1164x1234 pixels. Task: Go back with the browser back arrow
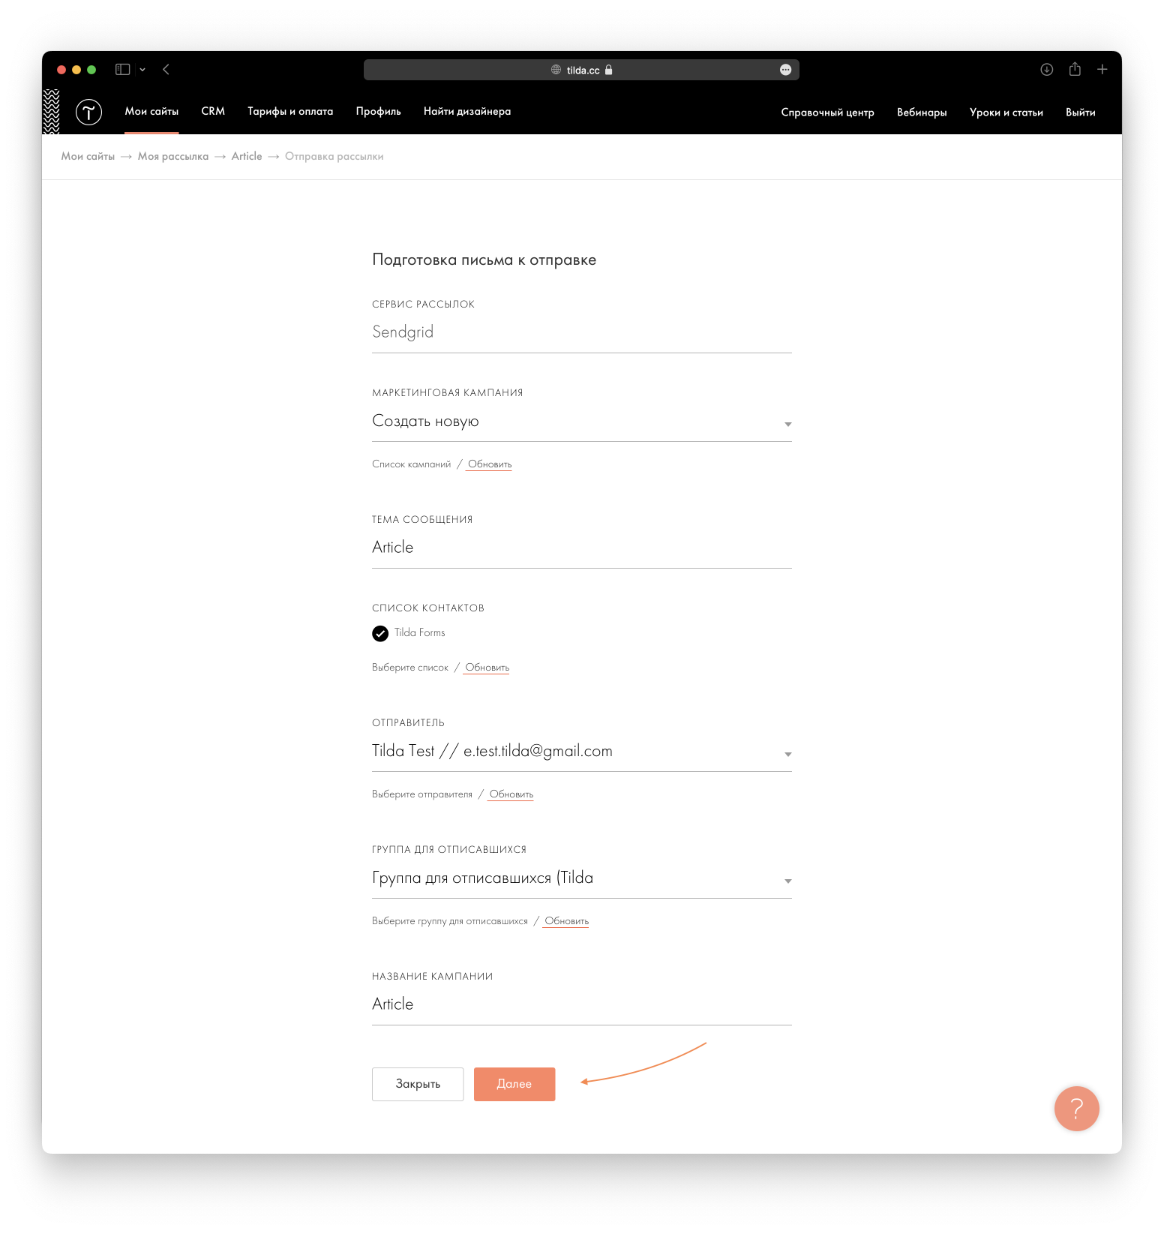pos(166,70)
